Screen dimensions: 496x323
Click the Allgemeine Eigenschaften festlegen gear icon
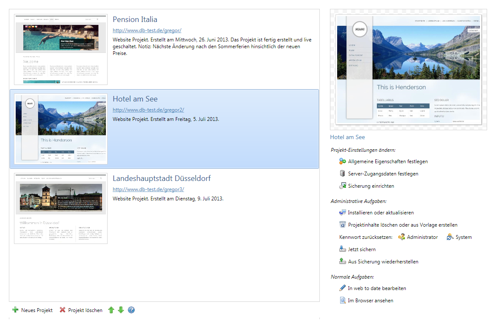pos(343,161)
